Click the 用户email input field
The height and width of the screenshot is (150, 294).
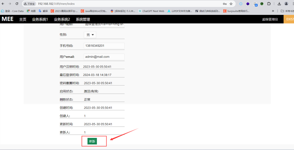coord(104,57)
